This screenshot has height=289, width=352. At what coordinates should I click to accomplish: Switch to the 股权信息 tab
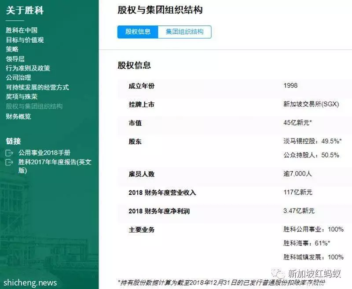click(x=138, y=32)
